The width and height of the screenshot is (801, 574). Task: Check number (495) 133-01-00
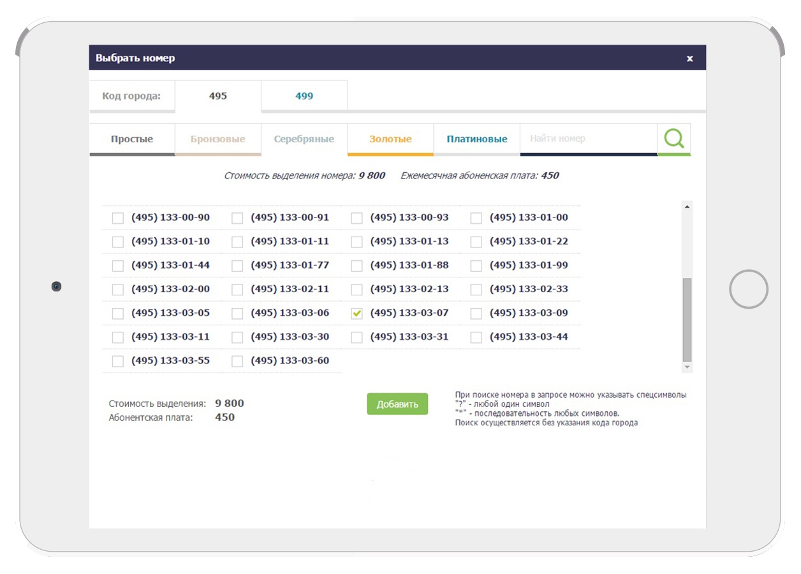[476, 218]
